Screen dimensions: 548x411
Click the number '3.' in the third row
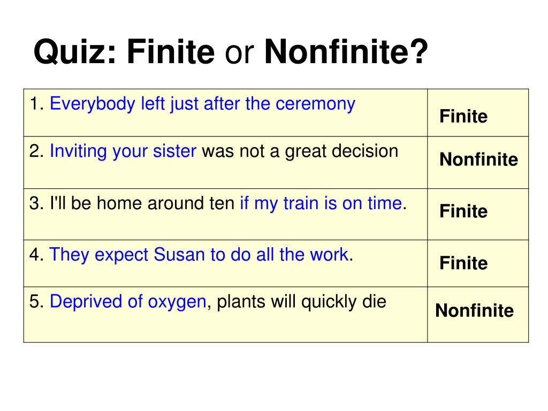(x=37, y=203)
